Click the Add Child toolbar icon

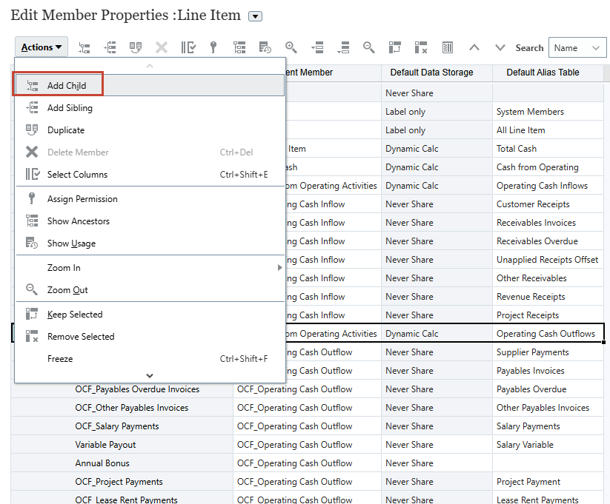(84, 48)
